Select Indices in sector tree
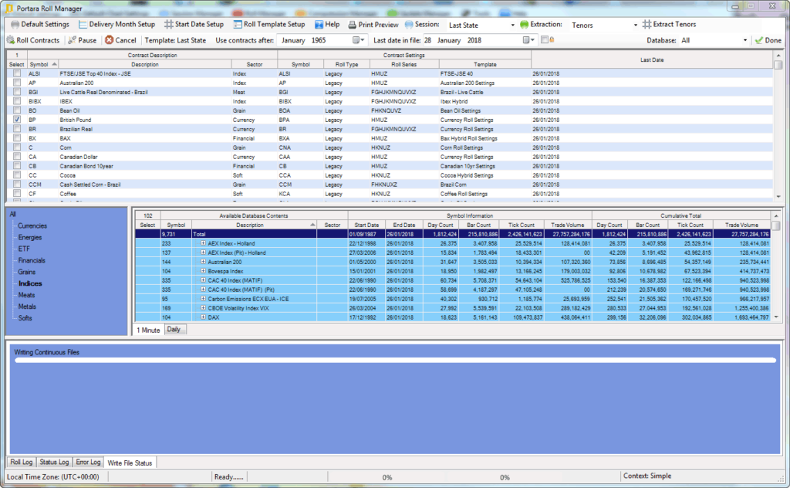 click(x=30, y=283)
